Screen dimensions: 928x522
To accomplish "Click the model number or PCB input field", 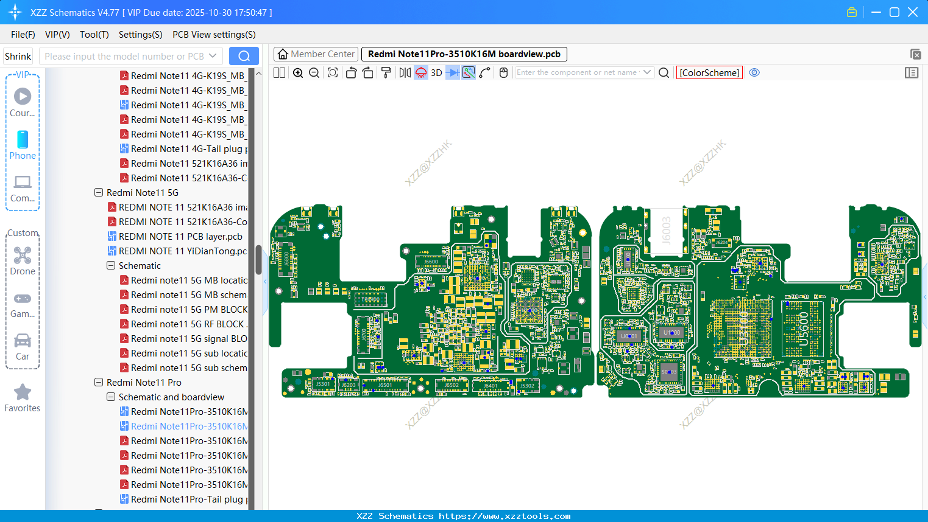I will pyautogui.click(x=124, y=56).
